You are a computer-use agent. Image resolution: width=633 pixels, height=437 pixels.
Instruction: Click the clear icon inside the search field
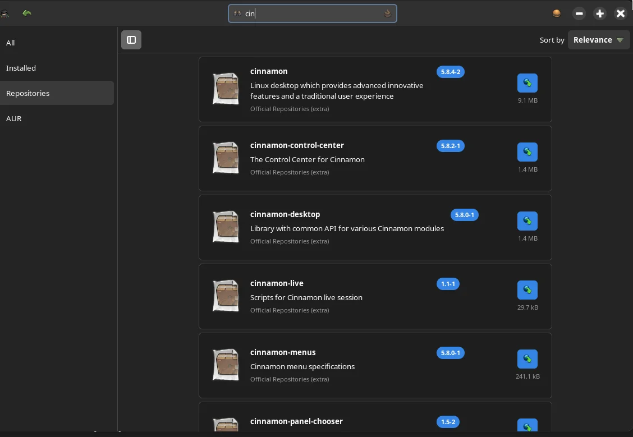point(388,13)
